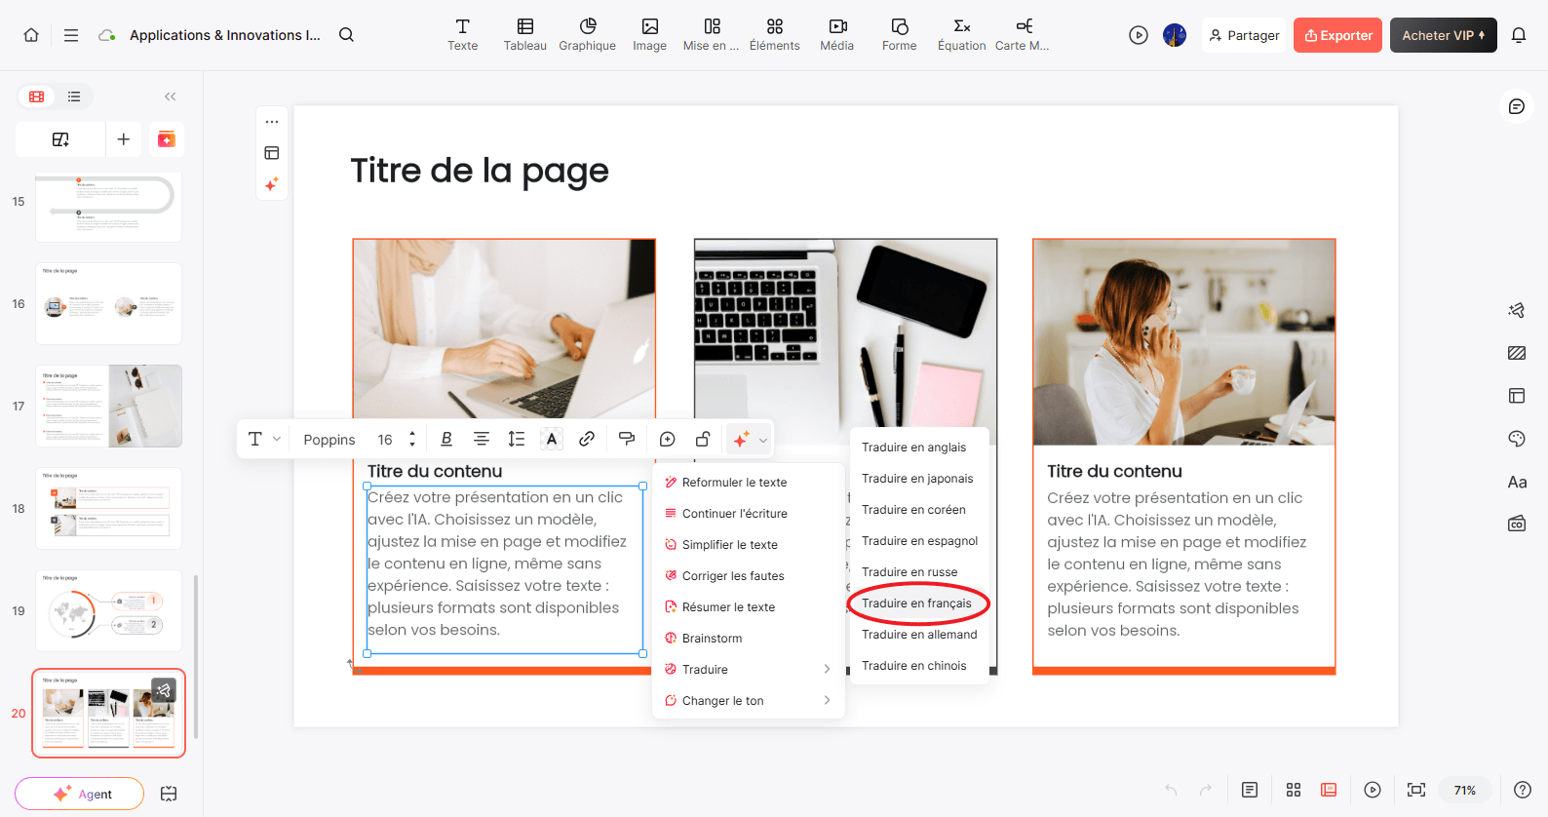This screenshot has height=817, width=1548.
Task: Open the Éléments library
Action: click(x=775, y=35)
